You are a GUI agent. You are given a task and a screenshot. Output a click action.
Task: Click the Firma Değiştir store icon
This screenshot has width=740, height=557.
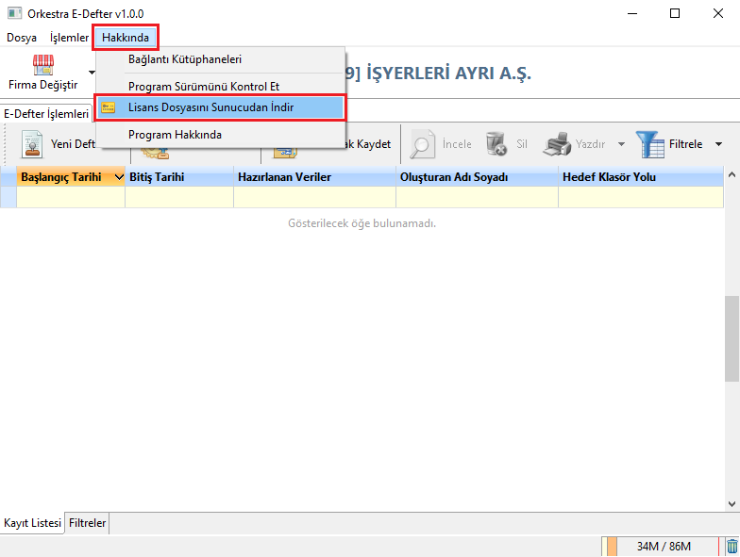43,65
